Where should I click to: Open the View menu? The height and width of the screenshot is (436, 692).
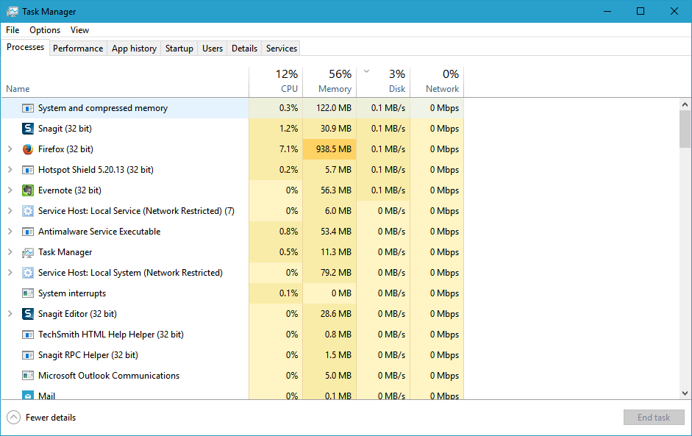[79, 30]
